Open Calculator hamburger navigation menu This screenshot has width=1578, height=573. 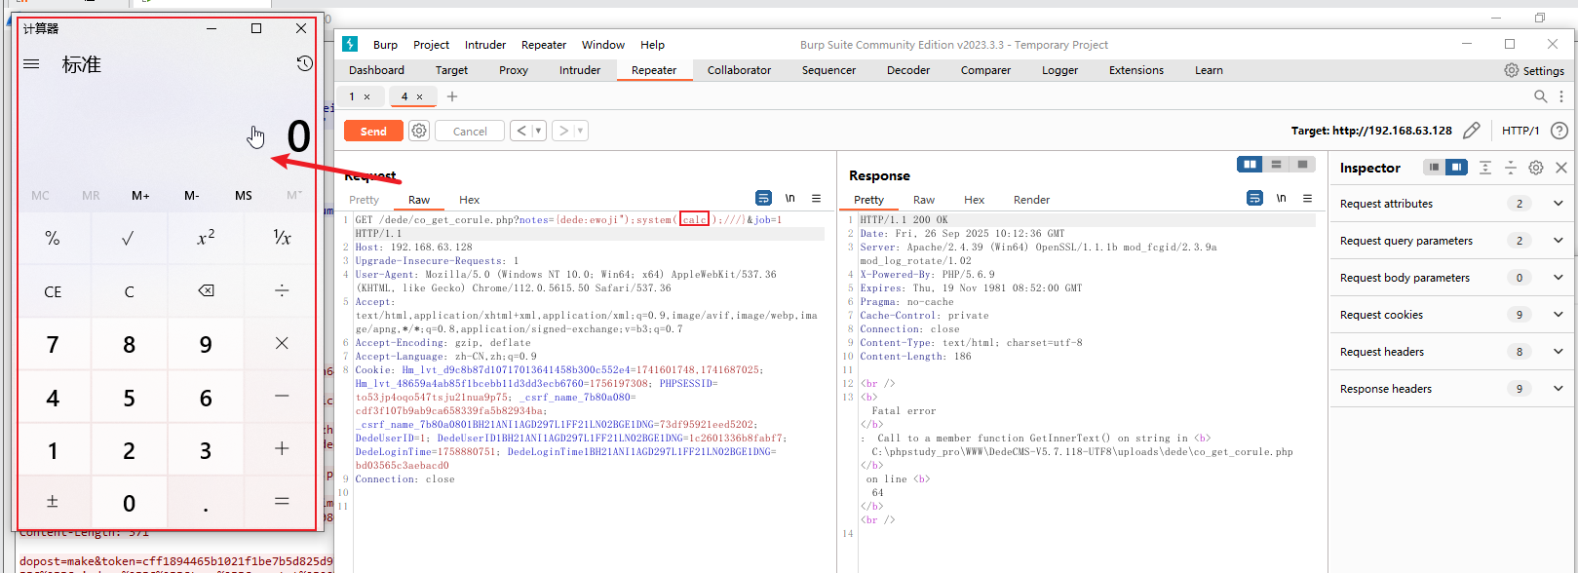31,64
